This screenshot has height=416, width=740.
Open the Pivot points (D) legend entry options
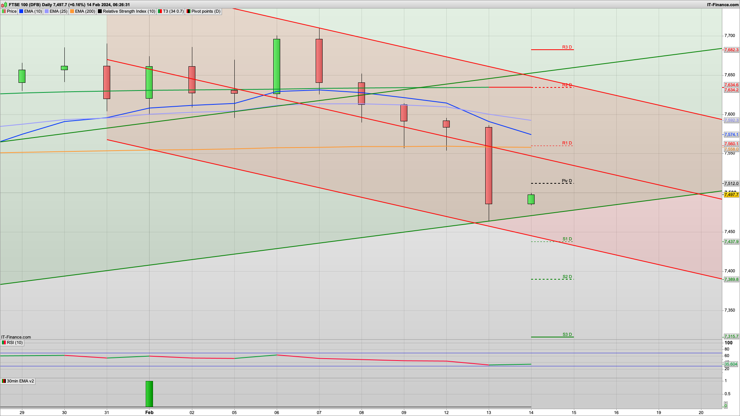click(x=204, y=11)
